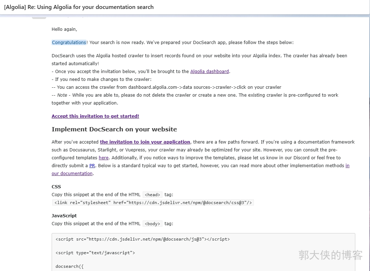370x271 pixels.
Task: Click the "JavaScript" section heading
Action: tap(64, 216)
